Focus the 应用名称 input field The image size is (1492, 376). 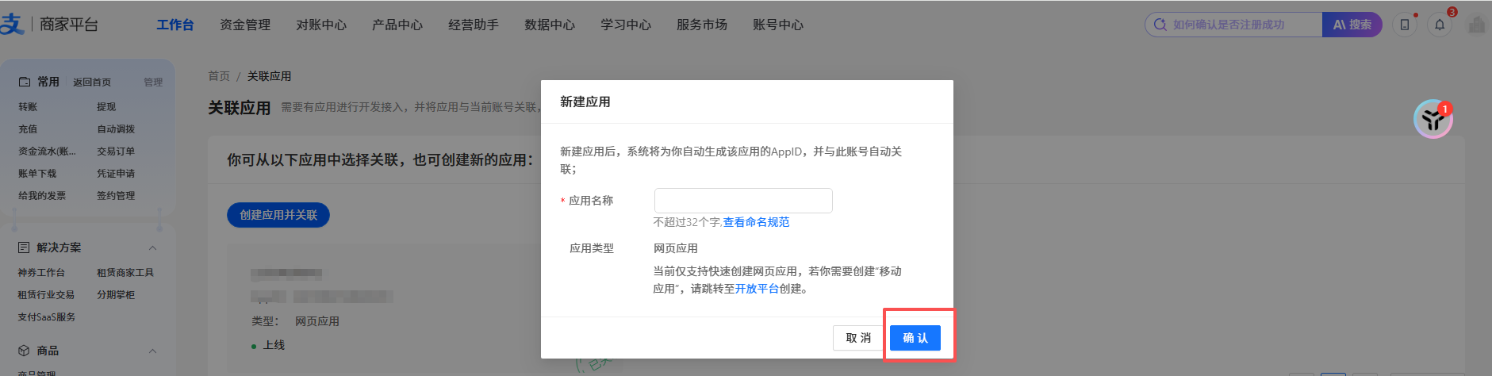coord(743,201)
